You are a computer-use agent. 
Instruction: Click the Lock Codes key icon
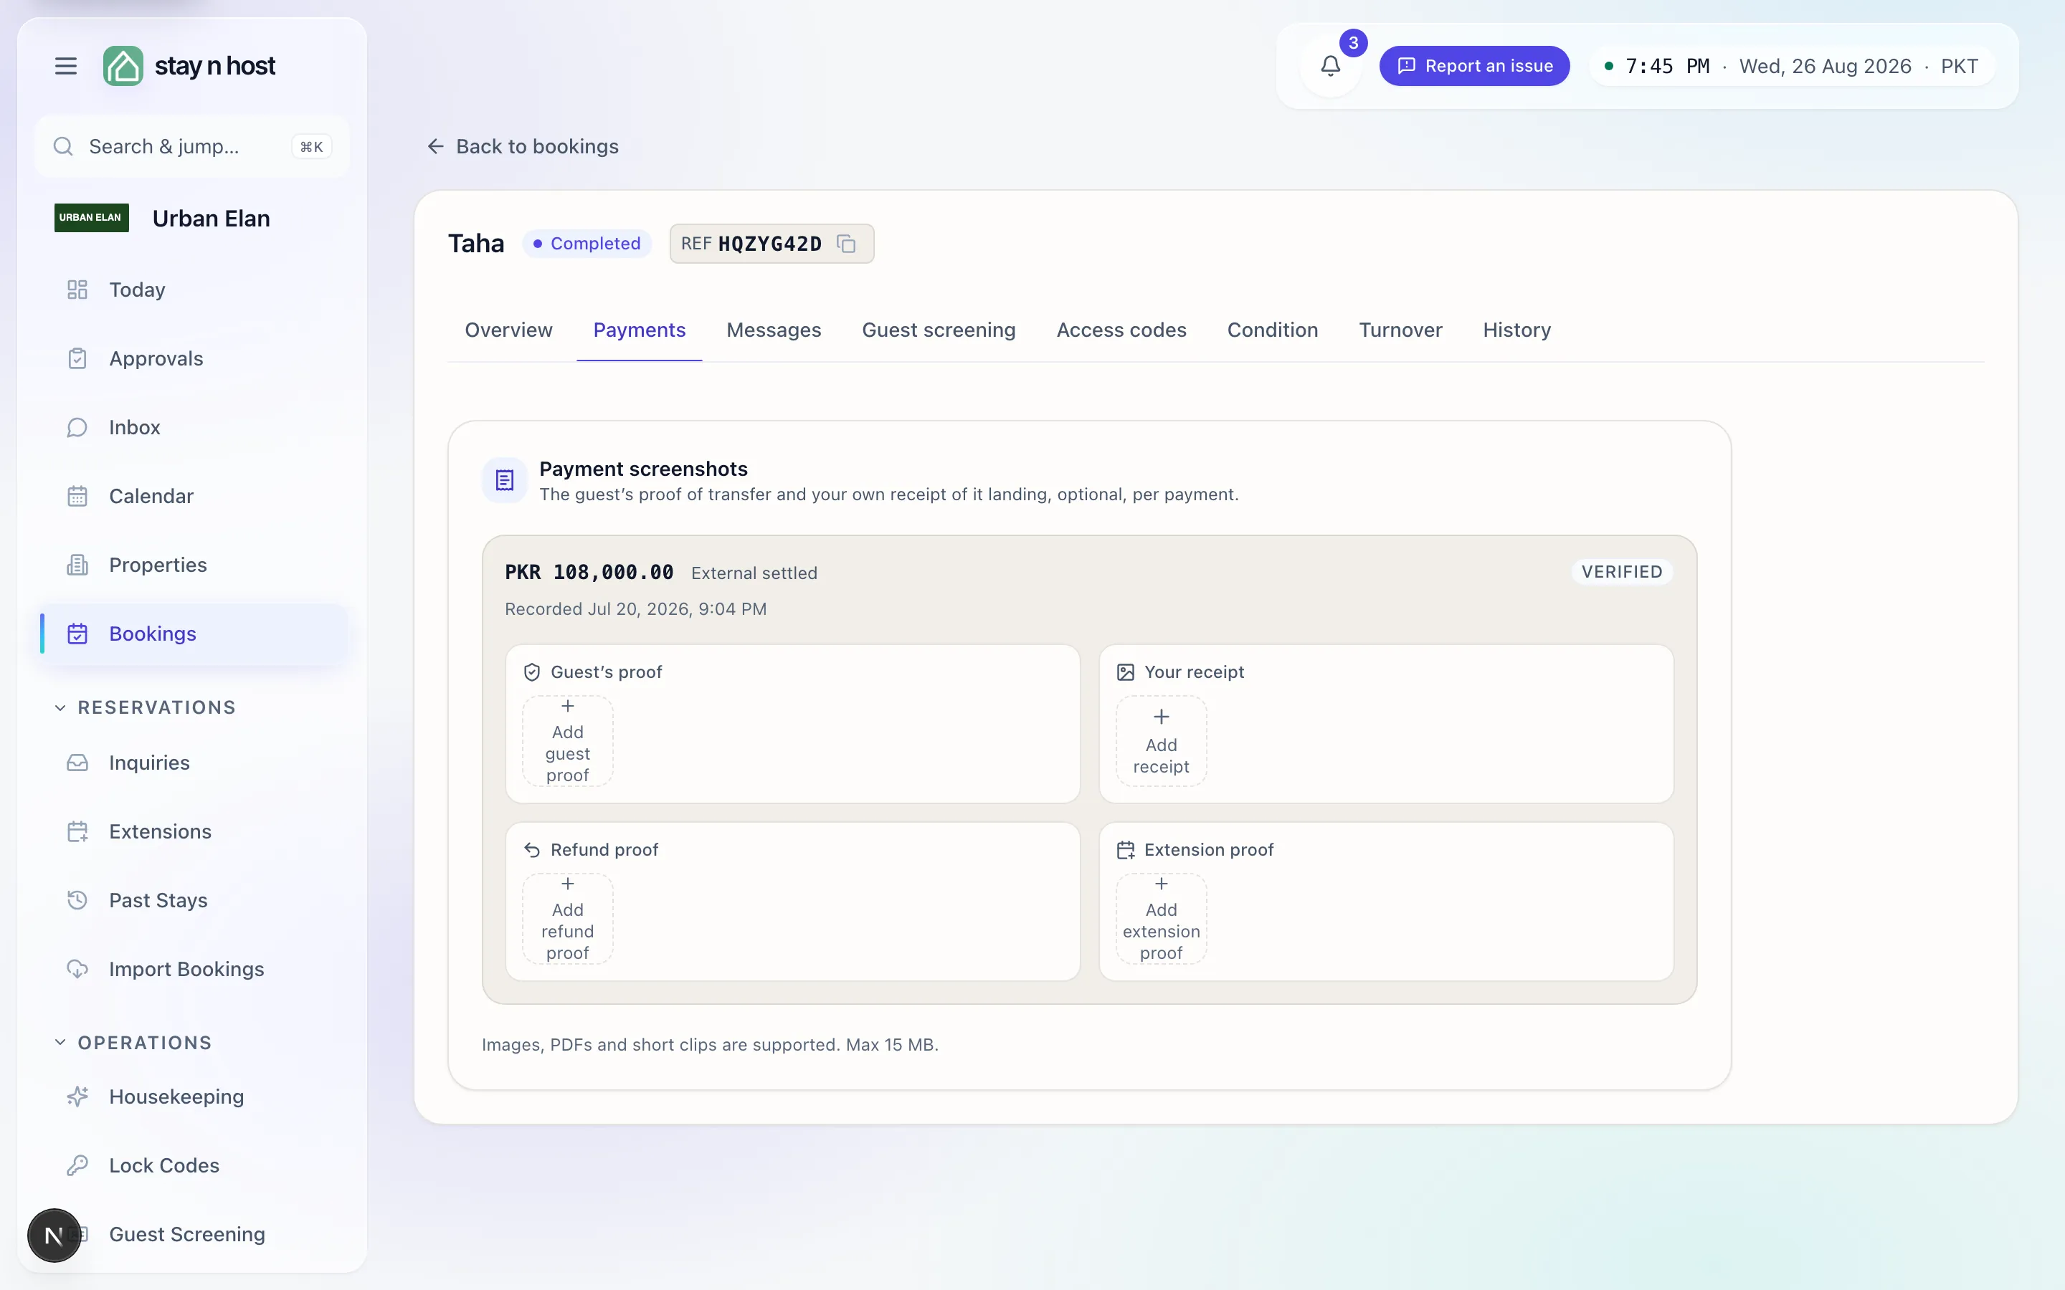(77, 1165)
